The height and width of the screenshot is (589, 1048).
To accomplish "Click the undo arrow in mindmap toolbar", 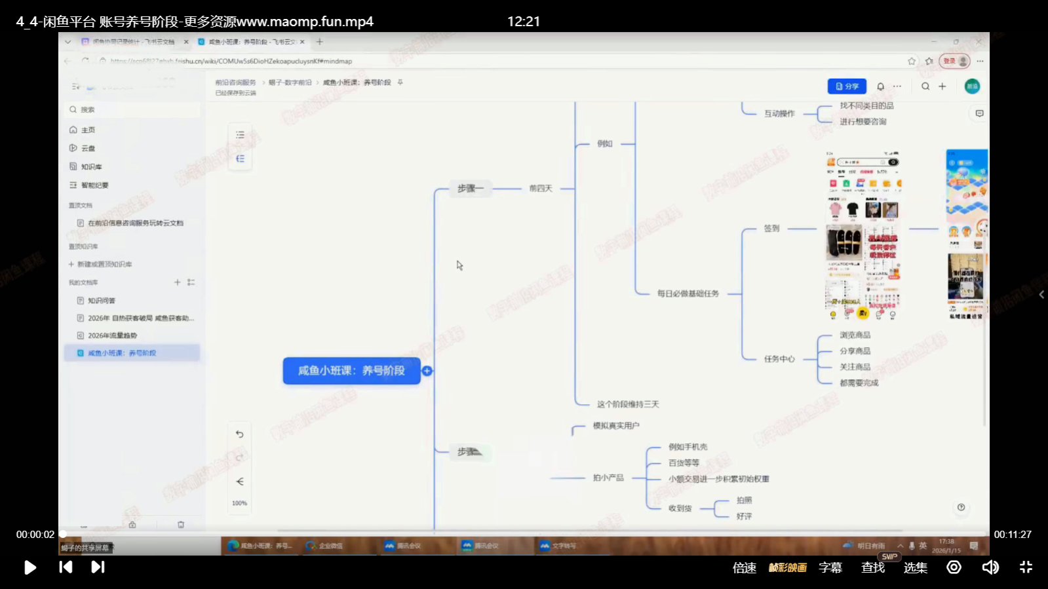I will point(240,434).
